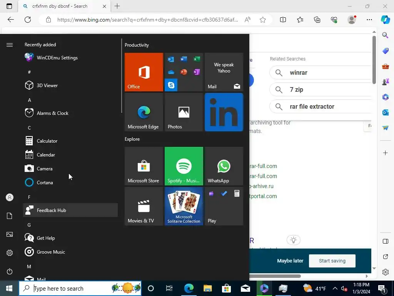Open the Photos tile

[184, 112]
